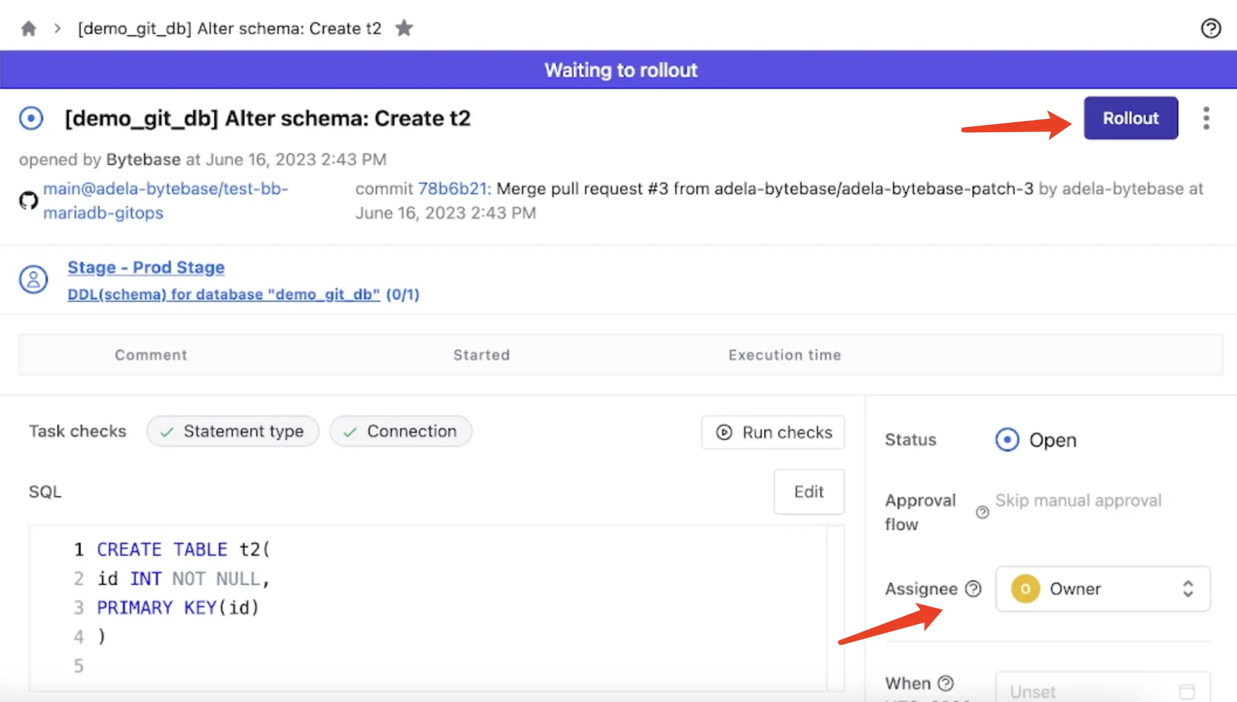The image size is (1237, 702).
Task: Click the help icon next to Assignee
Action: (973, 589)
